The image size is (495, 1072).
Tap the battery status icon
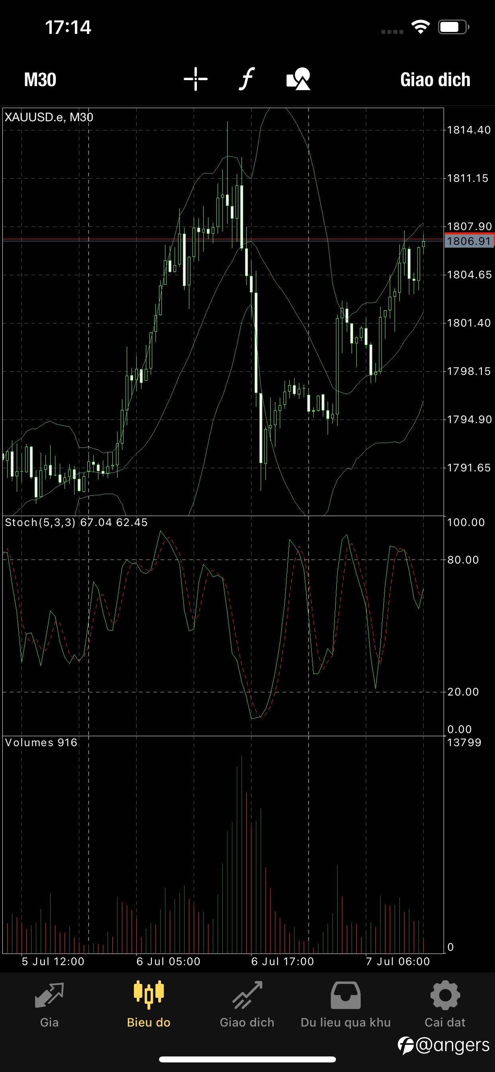[x=454, y=27]
